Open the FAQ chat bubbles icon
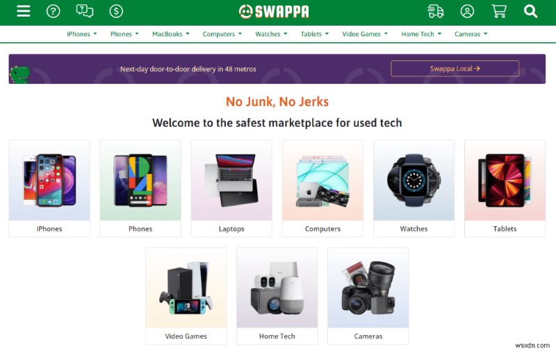The image size is (556, 351). coord(85,11)
